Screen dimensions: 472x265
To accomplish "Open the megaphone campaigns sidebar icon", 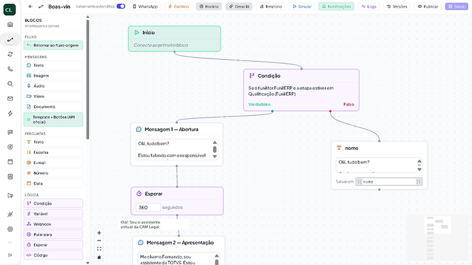I will click(x=10, y=196).
